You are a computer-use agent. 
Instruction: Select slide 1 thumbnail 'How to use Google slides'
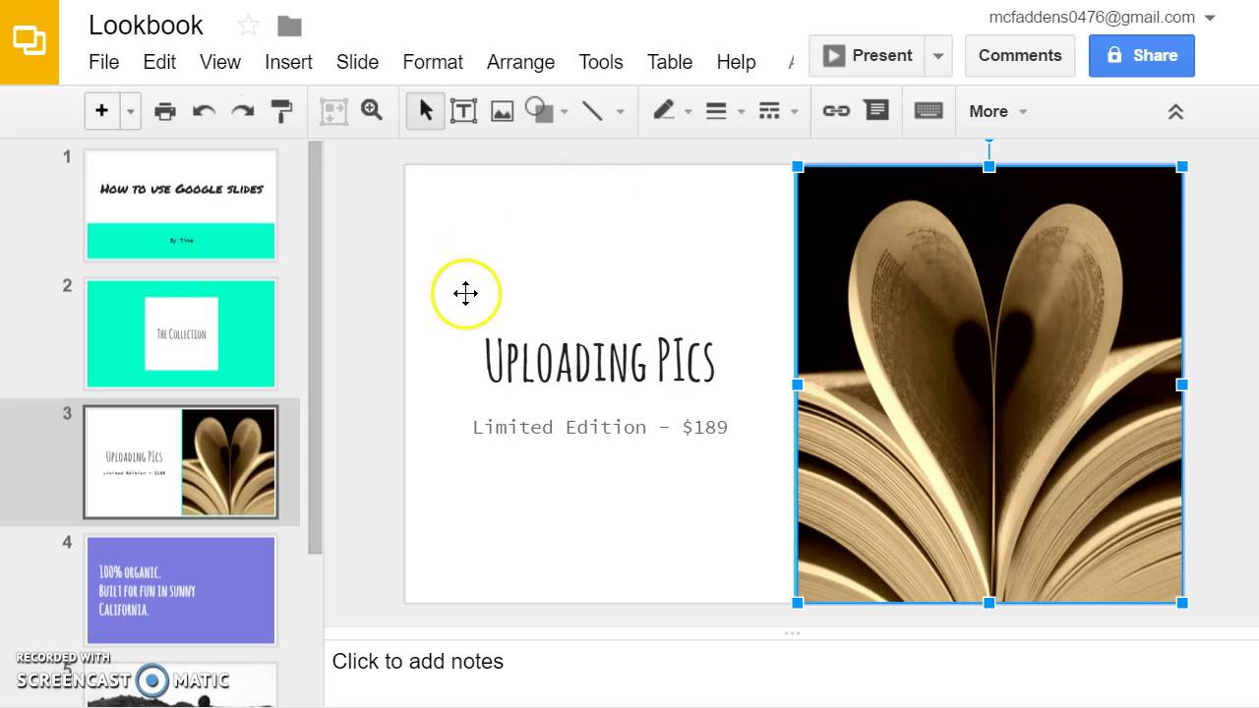click(181, 205)
